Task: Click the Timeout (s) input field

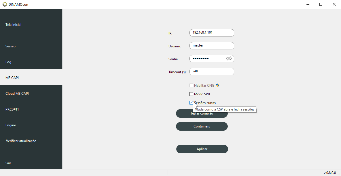Action: [212, 71]
